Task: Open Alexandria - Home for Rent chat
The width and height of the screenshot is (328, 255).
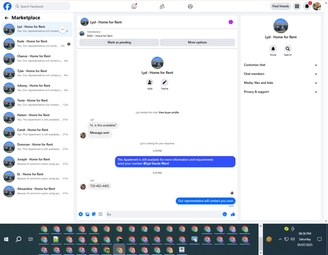Action: pyautogui.click(x=37, y=191)
